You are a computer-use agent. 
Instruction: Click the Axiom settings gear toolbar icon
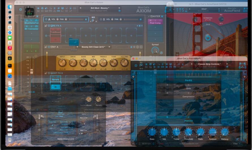pos(42,8)
